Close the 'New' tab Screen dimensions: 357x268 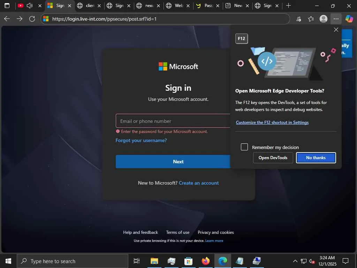point(247,6)
